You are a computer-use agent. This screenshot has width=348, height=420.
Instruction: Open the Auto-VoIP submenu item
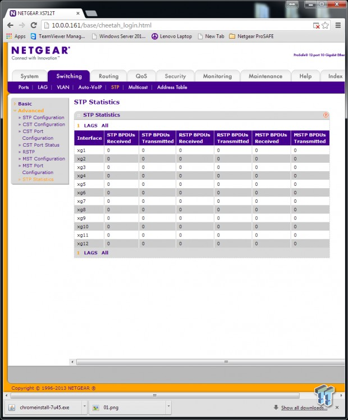(x=90, y=88)
